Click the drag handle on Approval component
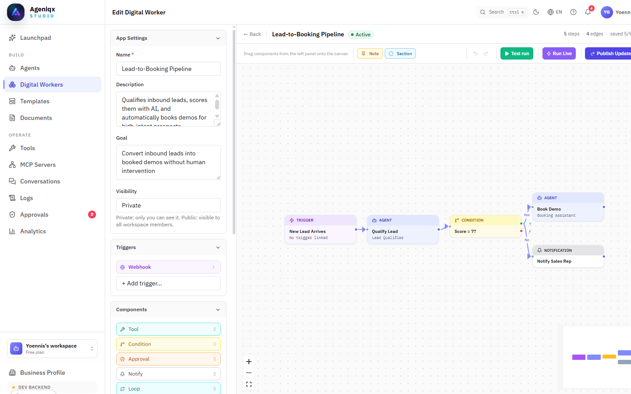Image resolution: width=631 pixels, height=394 pixels. click(215, 359)
